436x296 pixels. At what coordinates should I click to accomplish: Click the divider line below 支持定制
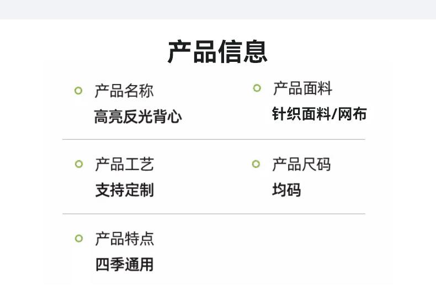tap(214, 214)
